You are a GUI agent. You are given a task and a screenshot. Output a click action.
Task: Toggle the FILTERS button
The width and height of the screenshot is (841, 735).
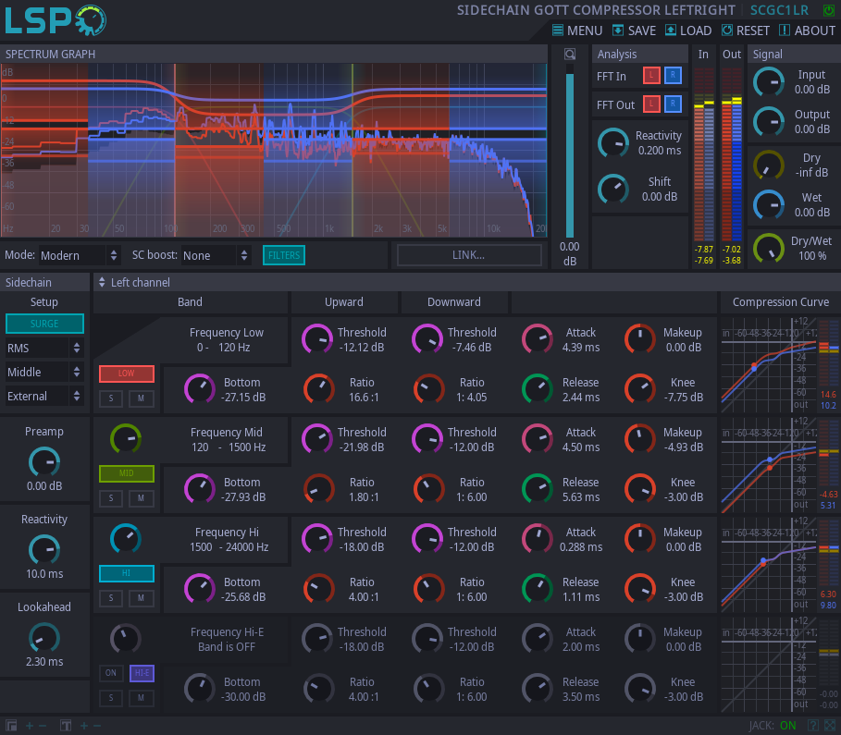[284, 255]
